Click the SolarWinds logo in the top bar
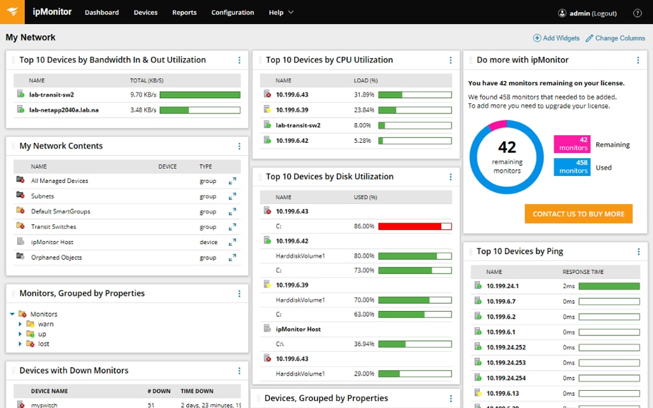The height and width of the screenshot is (408, 653). 11,11
